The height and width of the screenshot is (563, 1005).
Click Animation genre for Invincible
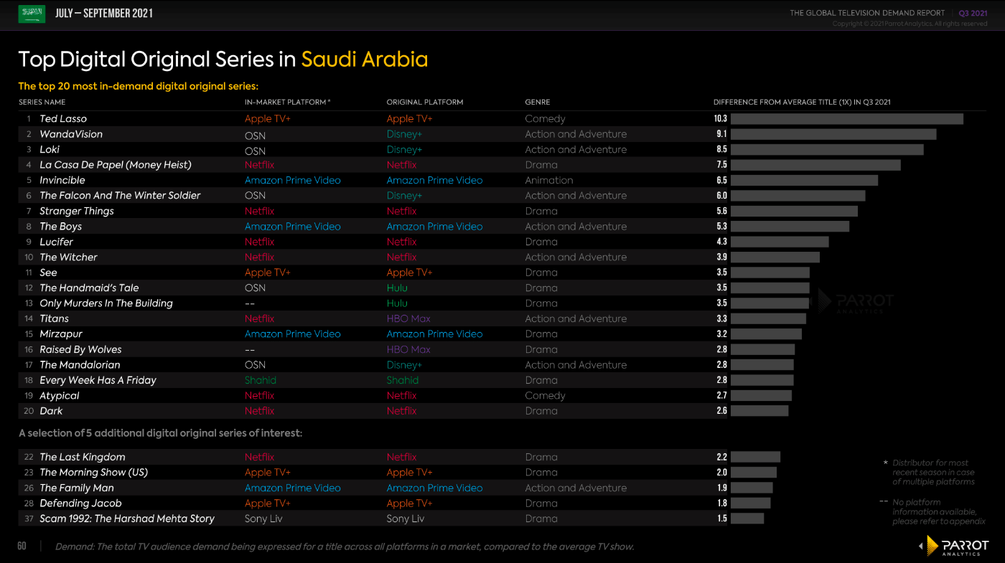tap(549, 180)
